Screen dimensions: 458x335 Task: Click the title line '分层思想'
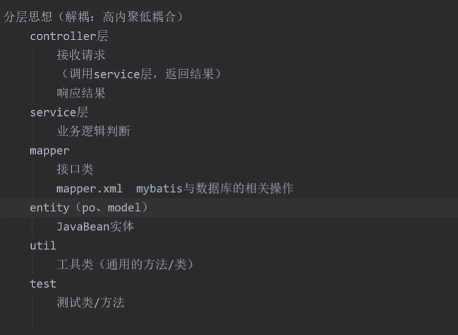(28, 17)
